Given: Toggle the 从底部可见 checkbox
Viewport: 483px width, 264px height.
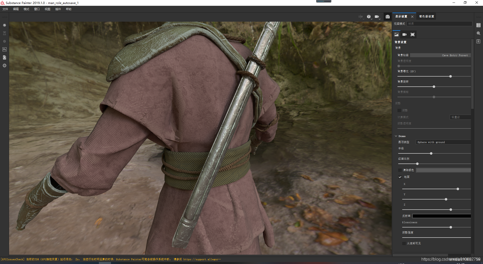Looking at the screenshot, I should click(x=404, y=243).
